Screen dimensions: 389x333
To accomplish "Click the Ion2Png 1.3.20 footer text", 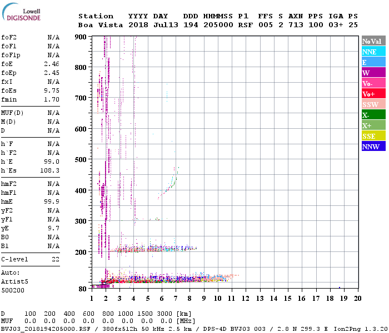I will point(361,329).
